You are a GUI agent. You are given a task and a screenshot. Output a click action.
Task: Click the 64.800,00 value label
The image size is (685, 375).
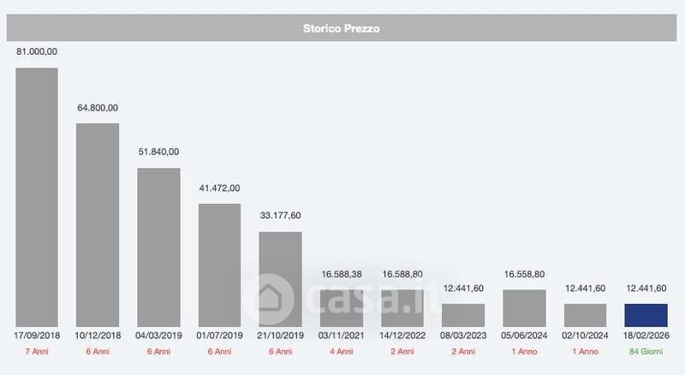click(x=98, y=108)
